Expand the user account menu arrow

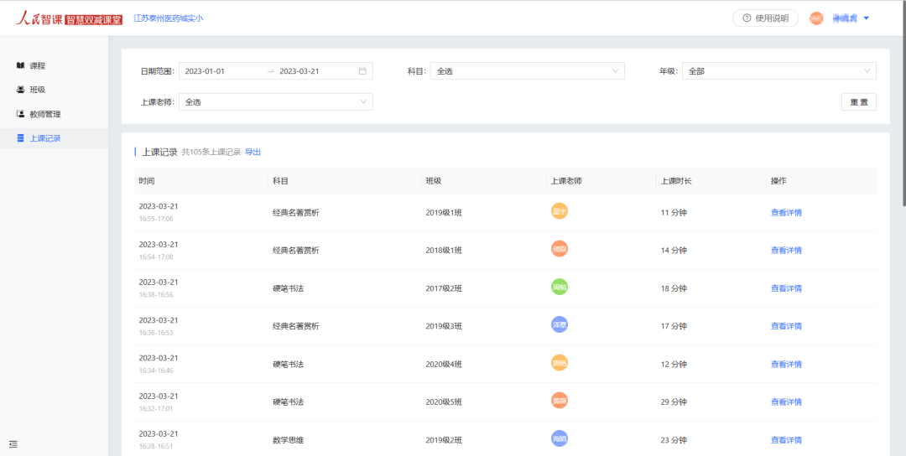tap(866, 18)
